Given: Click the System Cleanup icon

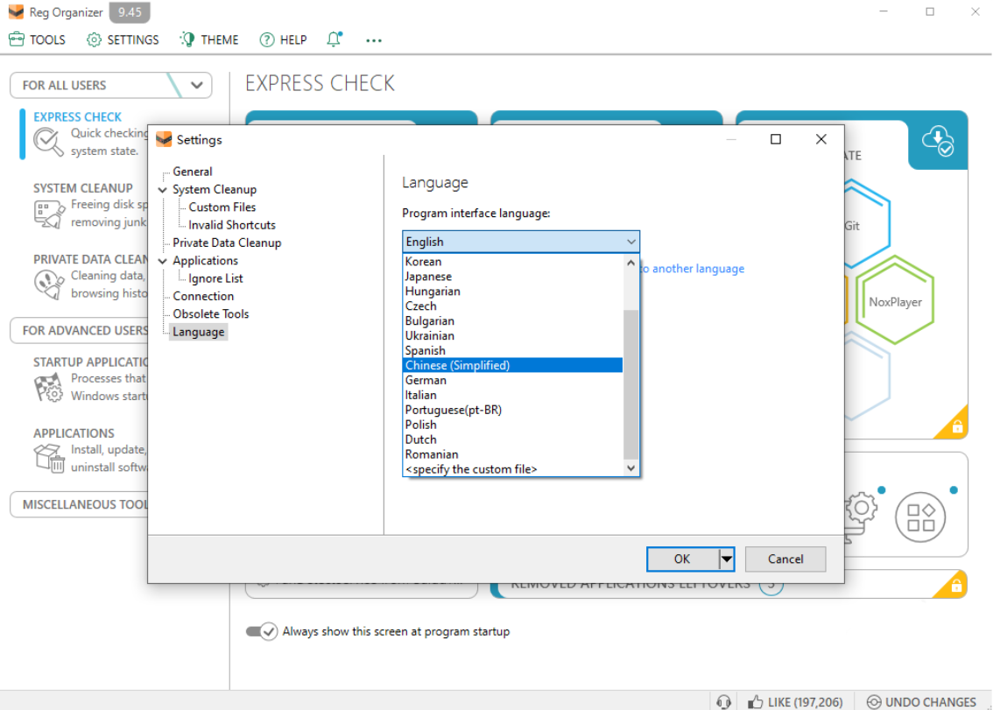Looking at the screenshot, I should coord(47,213).
